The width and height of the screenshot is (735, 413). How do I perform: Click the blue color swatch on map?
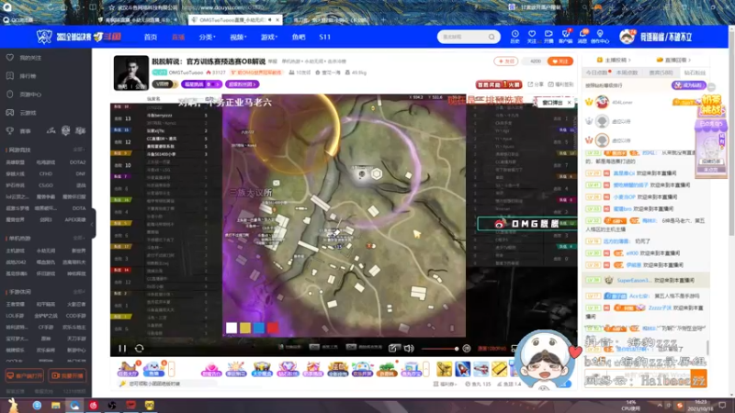click(x=259, y=328)
